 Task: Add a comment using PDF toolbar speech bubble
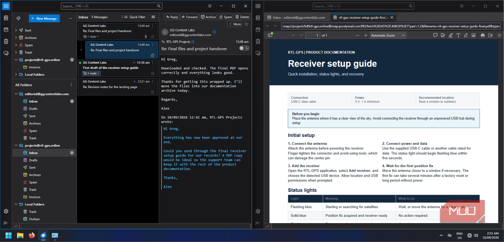point(435,35)
